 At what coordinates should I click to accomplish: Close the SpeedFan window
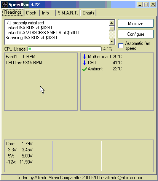tap(153, 5)
